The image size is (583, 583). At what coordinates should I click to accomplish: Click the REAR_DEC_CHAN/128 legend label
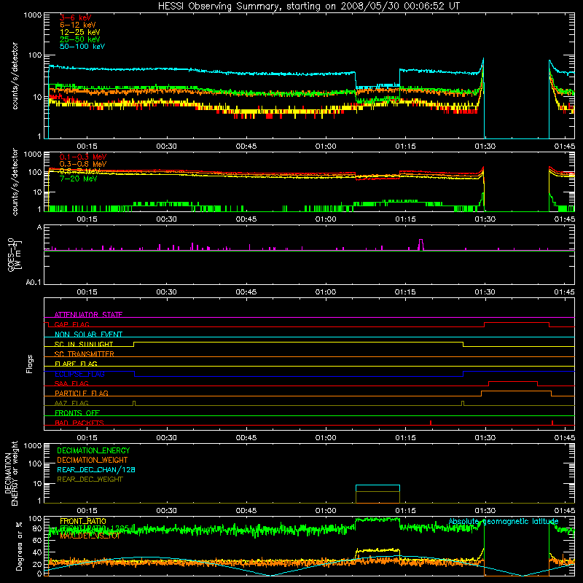[x=96, y=469]
